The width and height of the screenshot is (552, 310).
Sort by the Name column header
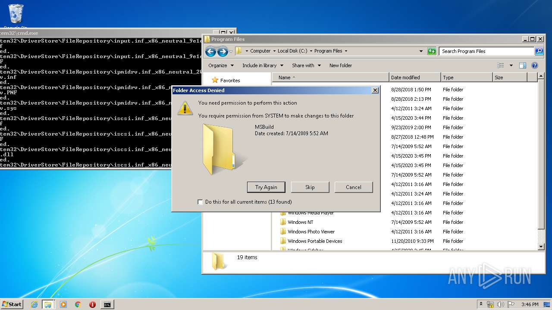point(330,77)
